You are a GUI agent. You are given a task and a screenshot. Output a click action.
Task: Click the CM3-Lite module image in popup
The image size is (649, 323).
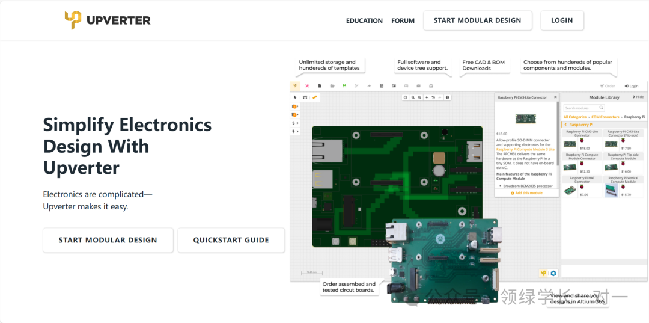click(x=526, y=119)
